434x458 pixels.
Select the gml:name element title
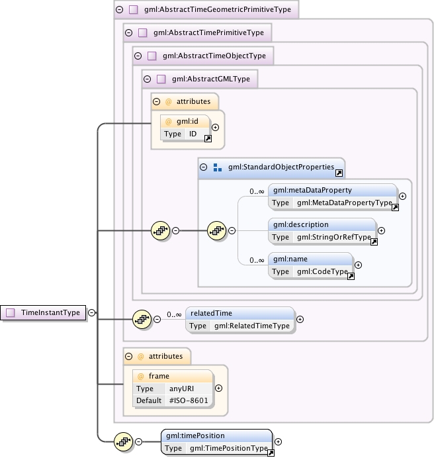point(290,259)
